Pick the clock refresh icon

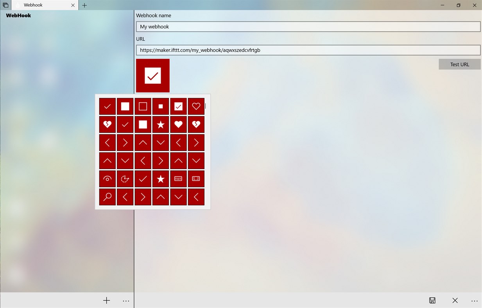[125, 179]
